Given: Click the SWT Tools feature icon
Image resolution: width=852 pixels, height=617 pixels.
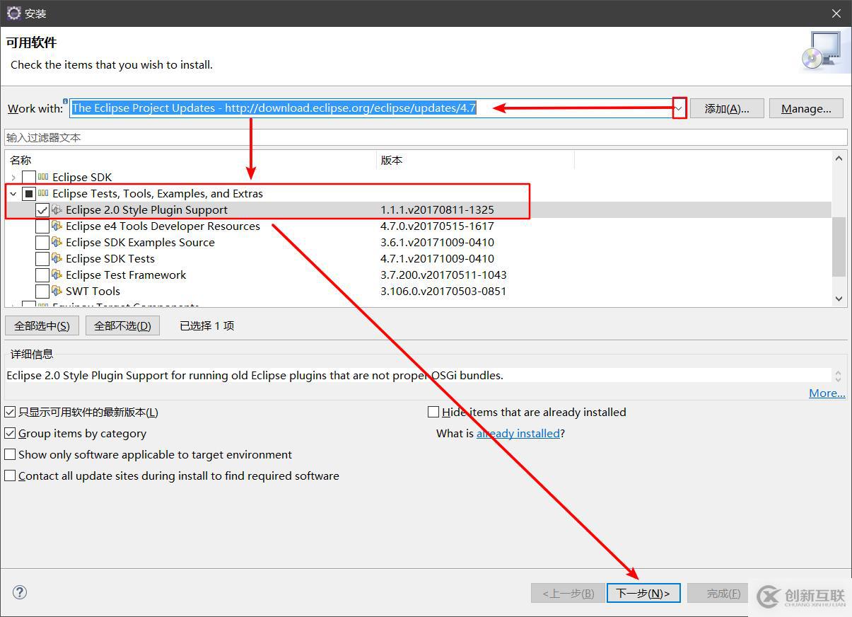Looking at the screenshot, I should (x=57, y=291).
